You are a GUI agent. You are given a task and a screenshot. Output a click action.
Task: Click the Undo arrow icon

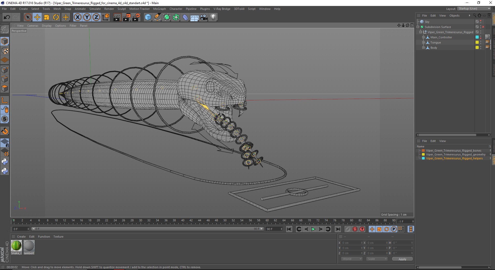tap(7, 17)
